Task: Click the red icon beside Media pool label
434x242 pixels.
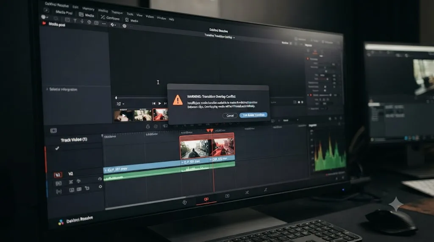Action: [44, 24]
